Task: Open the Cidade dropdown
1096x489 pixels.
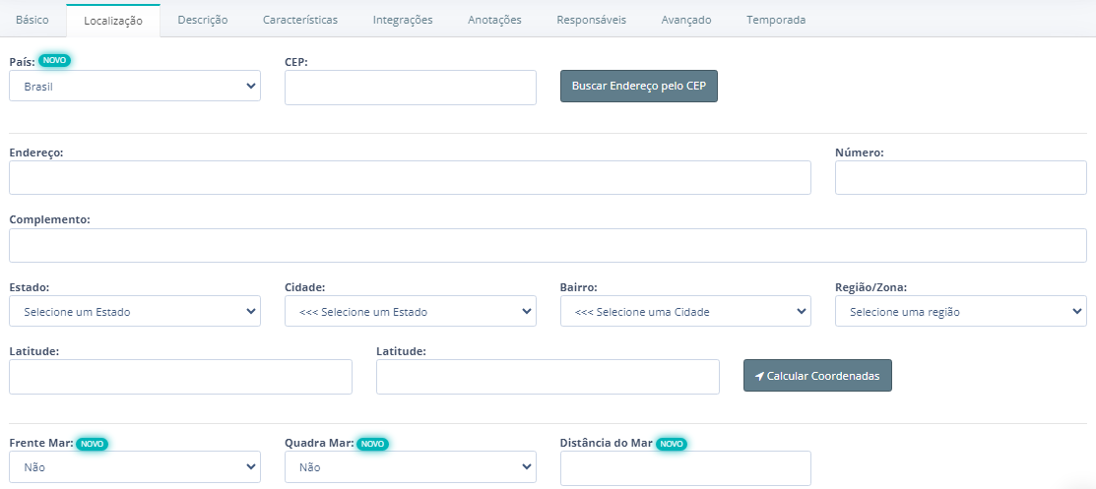Action: (x=411, y=311)
